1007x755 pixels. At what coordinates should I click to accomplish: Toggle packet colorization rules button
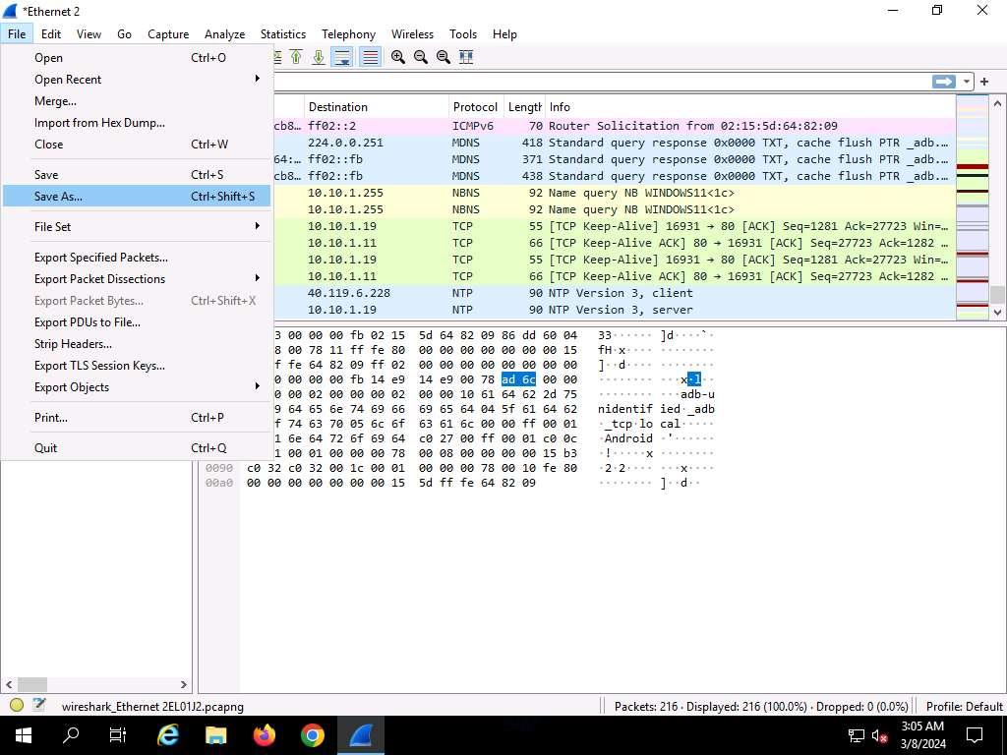(x=370, y=57)
